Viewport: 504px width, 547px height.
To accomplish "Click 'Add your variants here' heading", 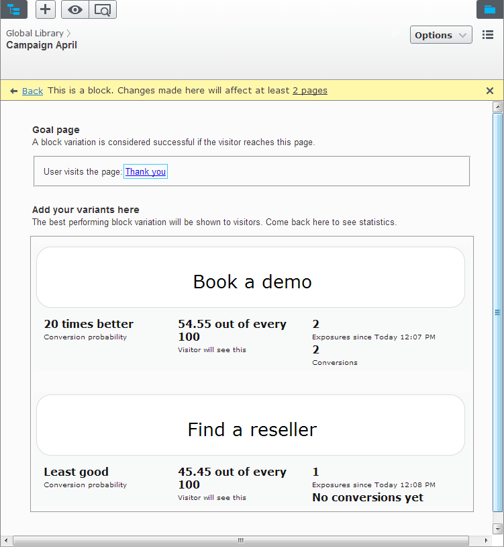I will 86,210.
